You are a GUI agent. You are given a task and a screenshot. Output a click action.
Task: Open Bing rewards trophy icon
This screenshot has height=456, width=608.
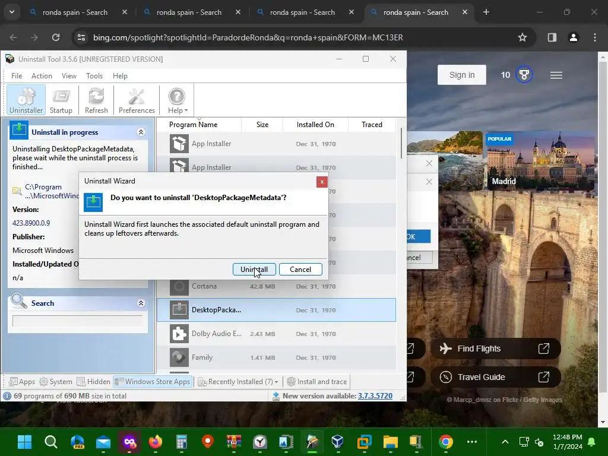pos(524,74)
